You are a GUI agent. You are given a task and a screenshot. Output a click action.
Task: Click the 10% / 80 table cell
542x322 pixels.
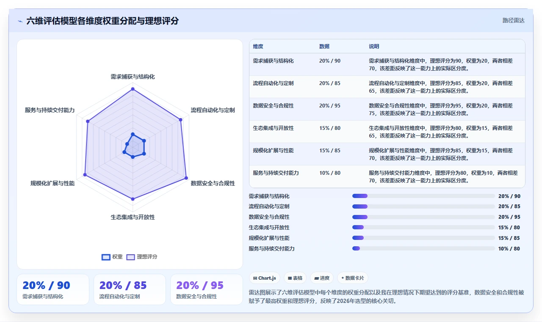[x=330, y=173]
